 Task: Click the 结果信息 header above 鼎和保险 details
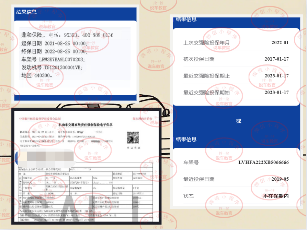26,12
